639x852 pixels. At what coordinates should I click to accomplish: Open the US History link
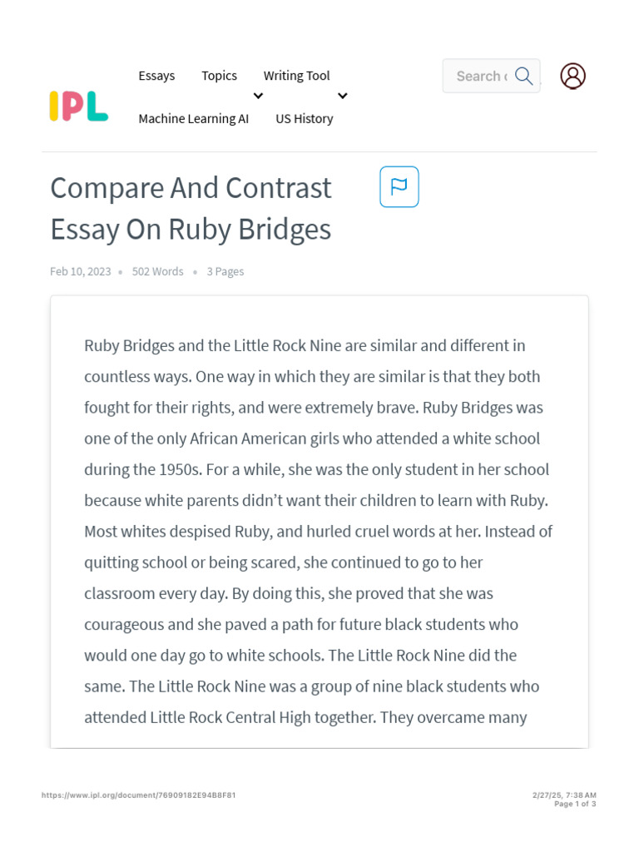(304, 119)
